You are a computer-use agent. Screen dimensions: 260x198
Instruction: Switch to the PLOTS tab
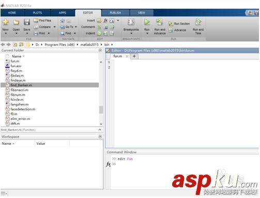tap(37, 13)
